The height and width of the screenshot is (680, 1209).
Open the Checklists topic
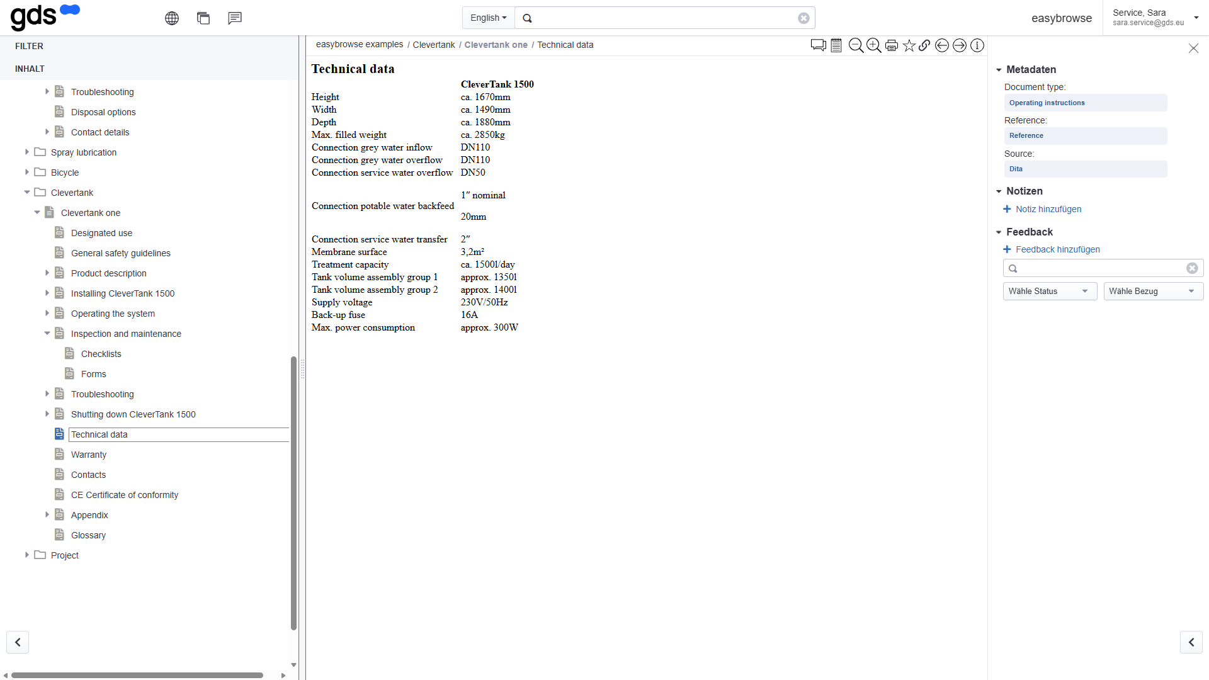[101, 354]
